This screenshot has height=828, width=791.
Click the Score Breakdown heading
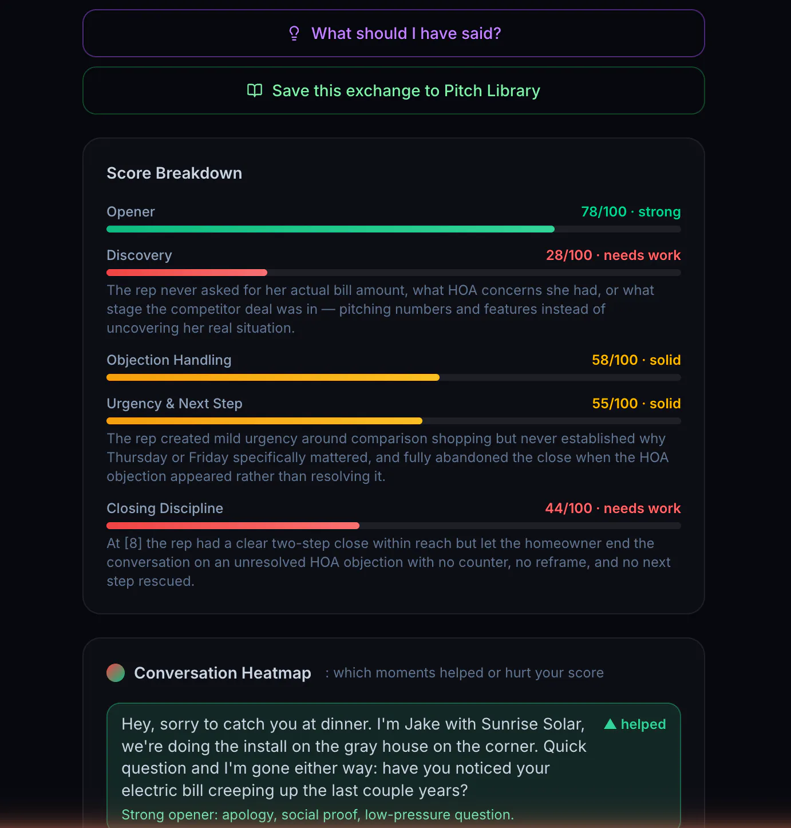(175, 173)
